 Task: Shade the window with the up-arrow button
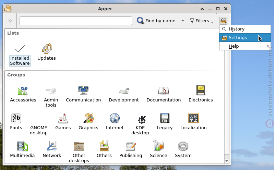coord(202,9)
